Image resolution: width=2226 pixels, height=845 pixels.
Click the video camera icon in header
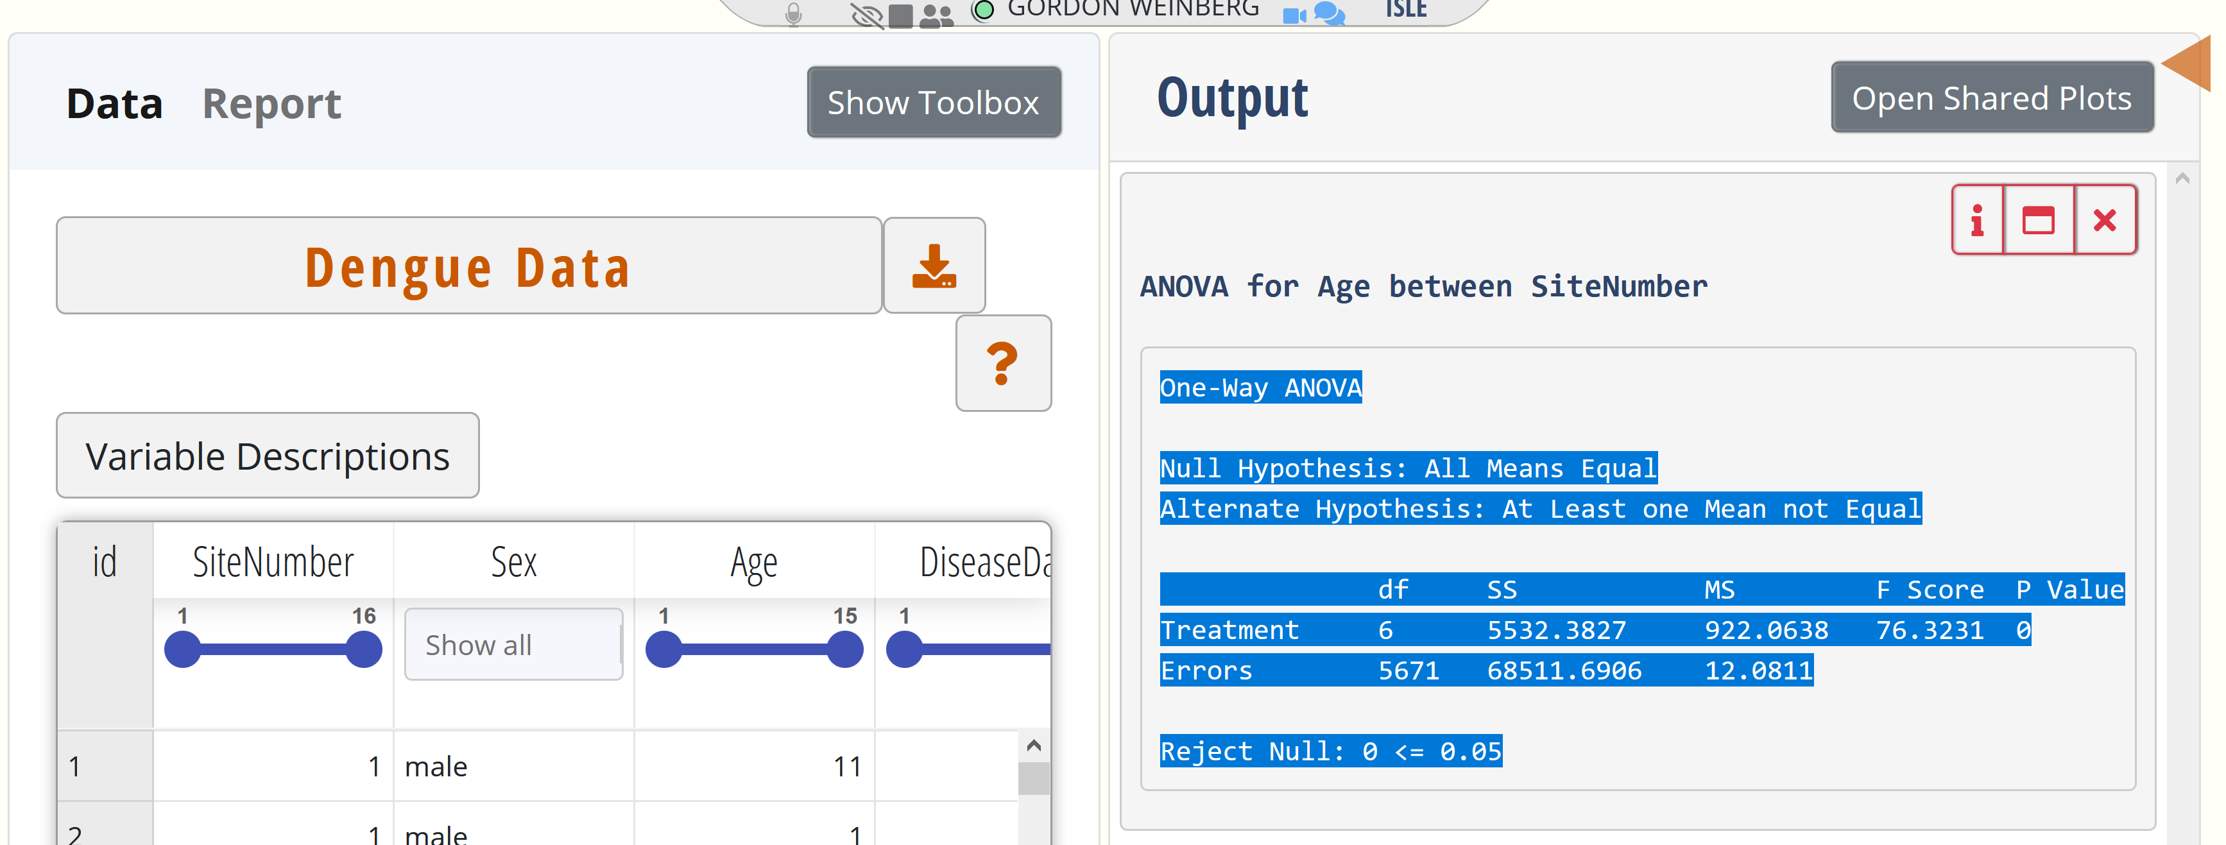pos(1293,14)
